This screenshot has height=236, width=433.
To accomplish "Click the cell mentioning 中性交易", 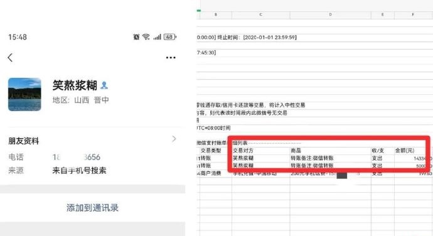I will (251, 105).
